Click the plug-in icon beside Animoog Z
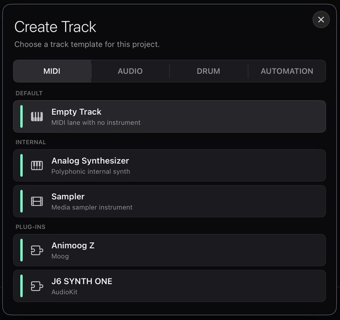The width and height of the screenshot is (340, 320). [x=37, y=250]
